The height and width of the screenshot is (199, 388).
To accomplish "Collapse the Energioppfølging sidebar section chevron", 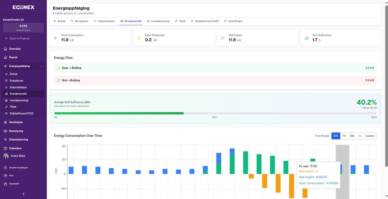I will 42,66.
